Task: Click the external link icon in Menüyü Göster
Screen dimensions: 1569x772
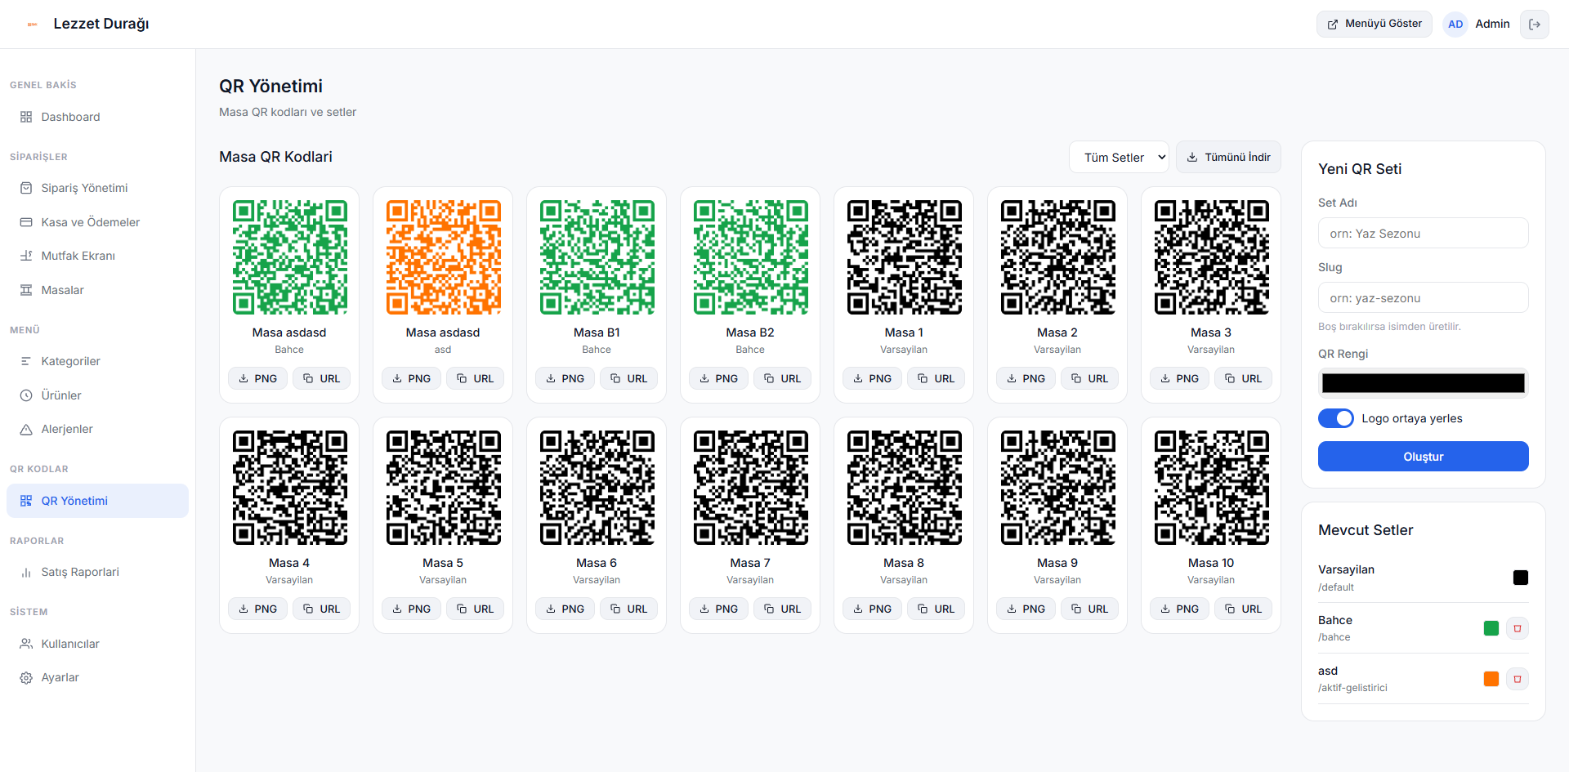Action: [1333, 25]
